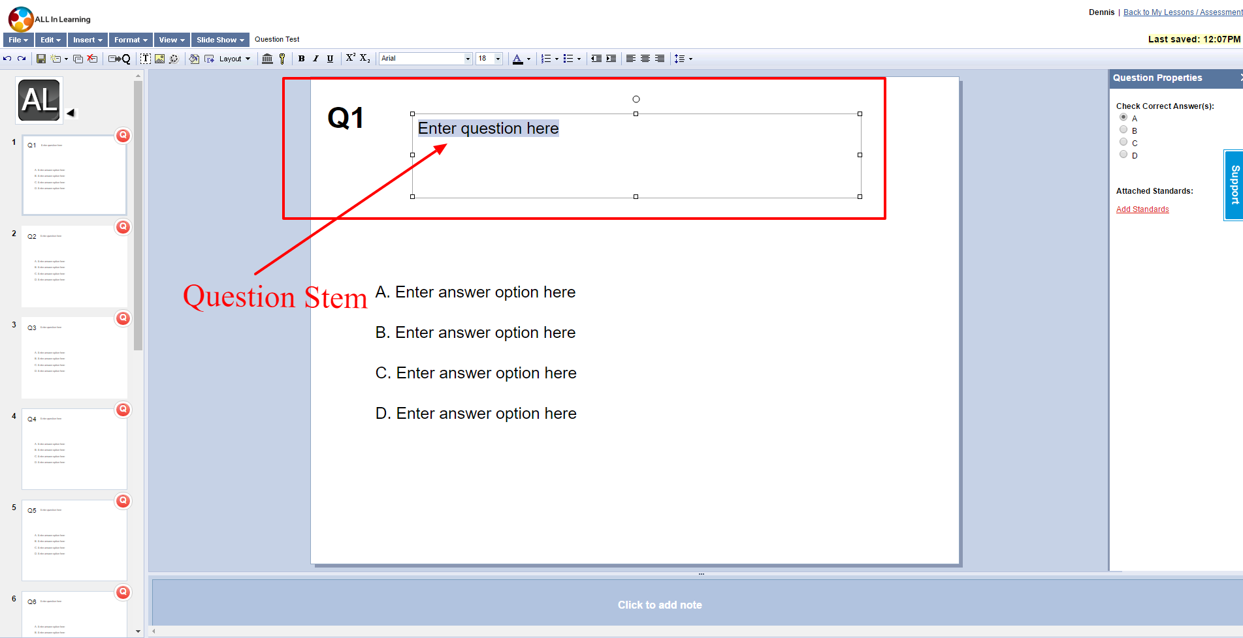Open the Insert menu
Image resolution: width=1243 pixels, height=638 pixels.
88,40
